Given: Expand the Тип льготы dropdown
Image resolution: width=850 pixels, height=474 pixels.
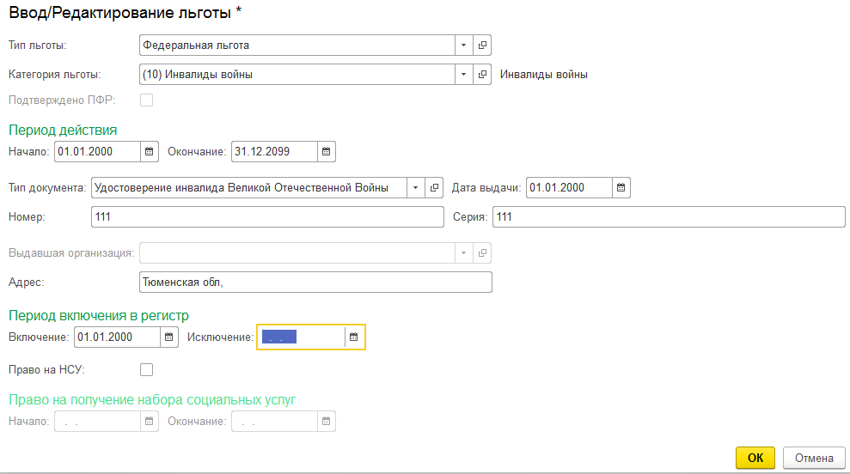Looking at the screenshot, I should (464, 46).
